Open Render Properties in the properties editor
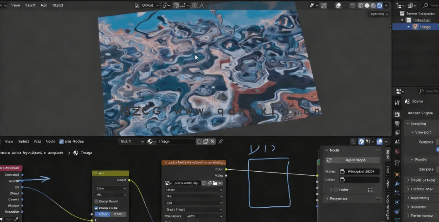The width and height of the screenshot is (439, 222). pos(397,113)
